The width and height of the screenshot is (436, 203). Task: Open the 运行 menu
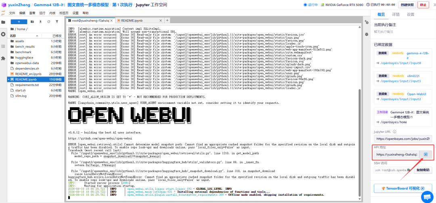[x=42, y=13]
